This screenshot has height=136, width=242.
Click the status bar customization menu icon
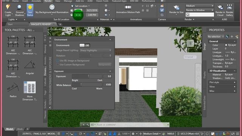point(237,134)
